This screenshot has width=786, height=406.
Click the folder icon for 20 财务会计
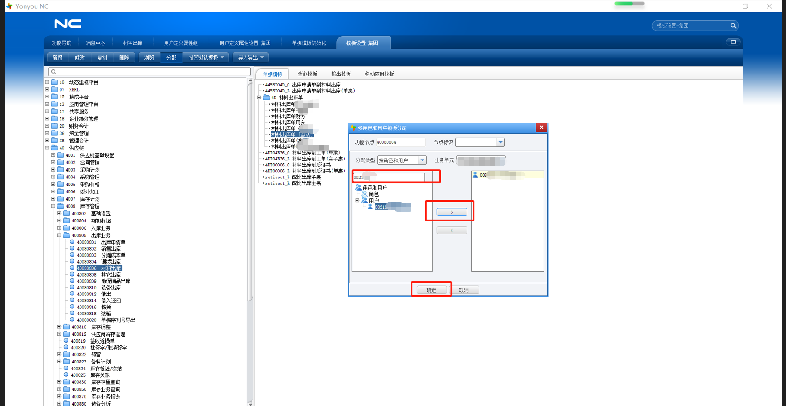pos(55,126)
